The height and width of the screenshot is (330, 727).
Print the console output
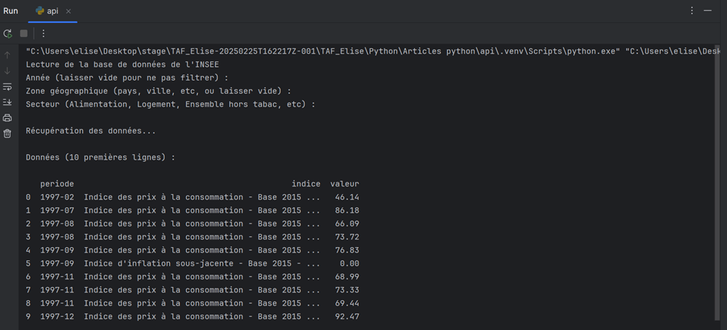pyautogui.click(x=7, y=117)
